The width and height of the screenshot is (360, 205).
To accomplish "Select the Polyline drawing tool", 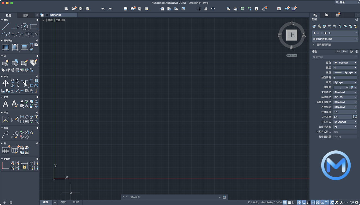I will (x=15, y=27).
